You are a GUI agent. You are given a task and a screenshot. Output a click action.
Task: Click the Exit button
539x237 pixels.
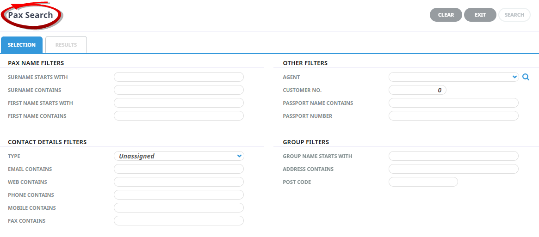pyautogui.click(x=480, y=15)
